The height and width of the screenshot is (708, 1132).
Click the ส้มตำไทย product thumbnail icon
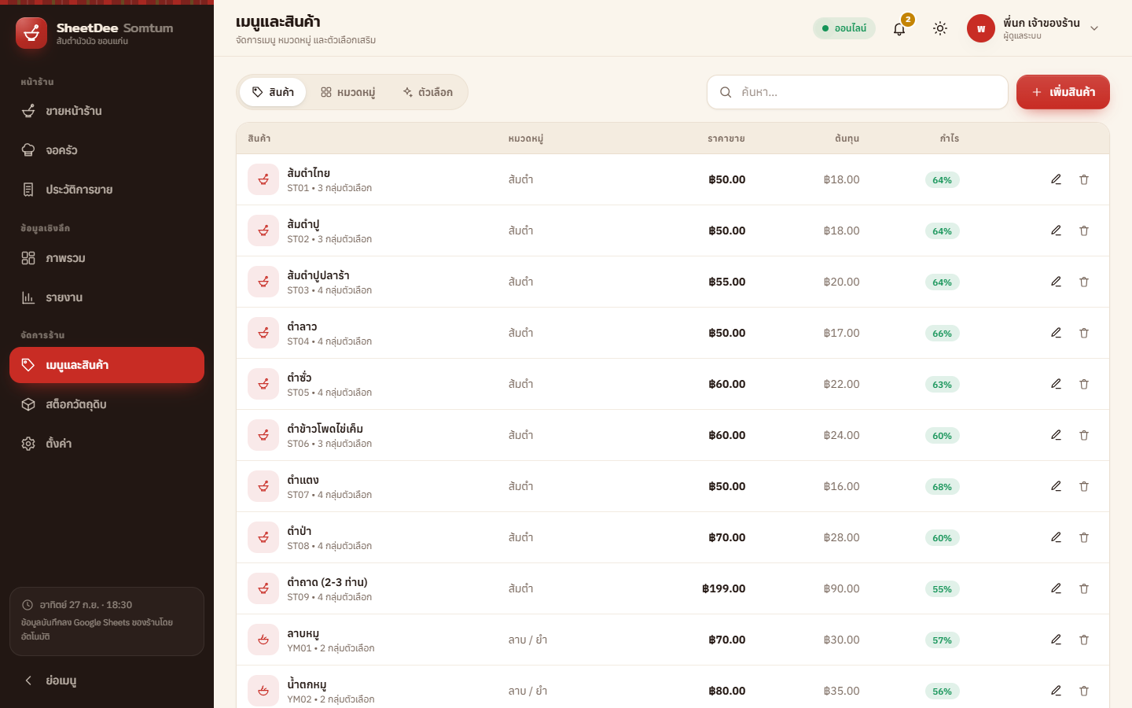click(263, 179)
